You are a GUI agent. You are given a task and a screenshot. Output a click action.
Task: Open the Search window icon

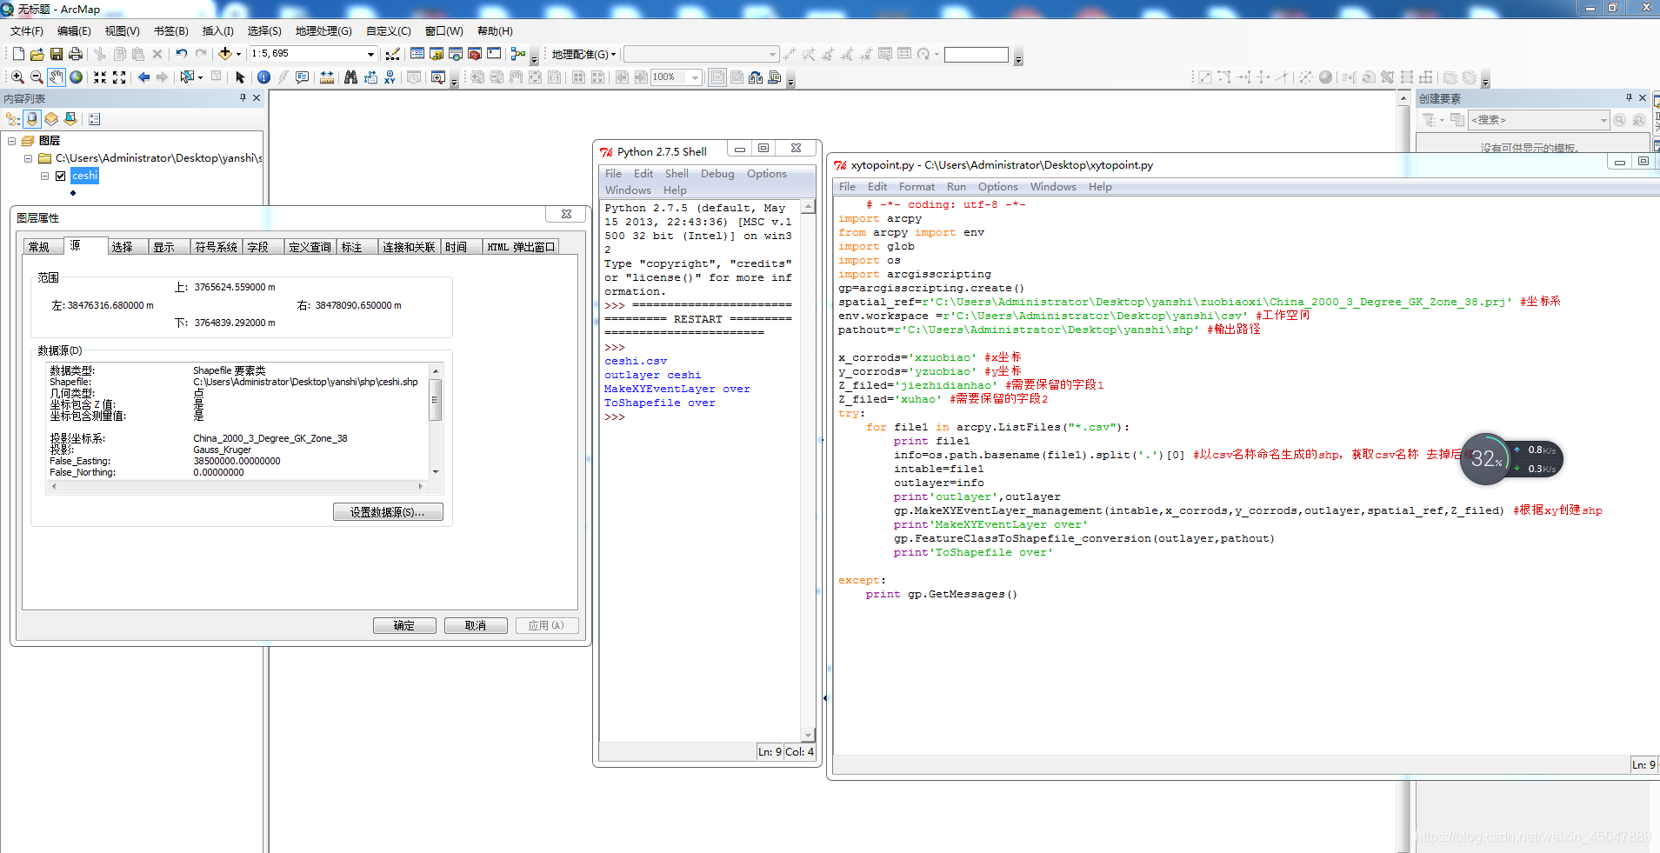click(x=456, y=54)
